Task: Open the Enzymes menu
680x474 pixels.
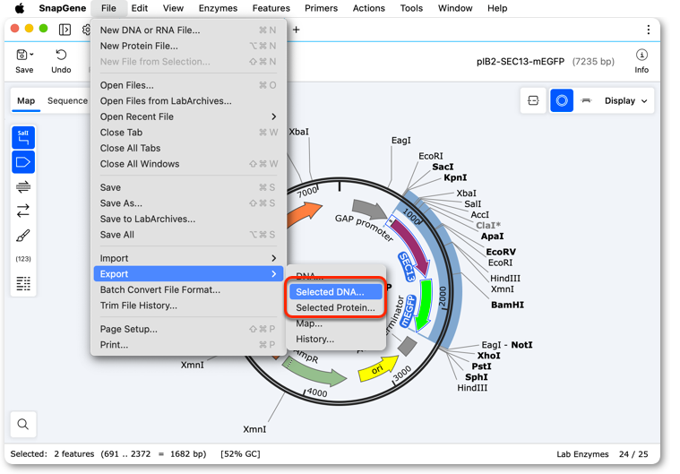Action: tap(218, 8)
